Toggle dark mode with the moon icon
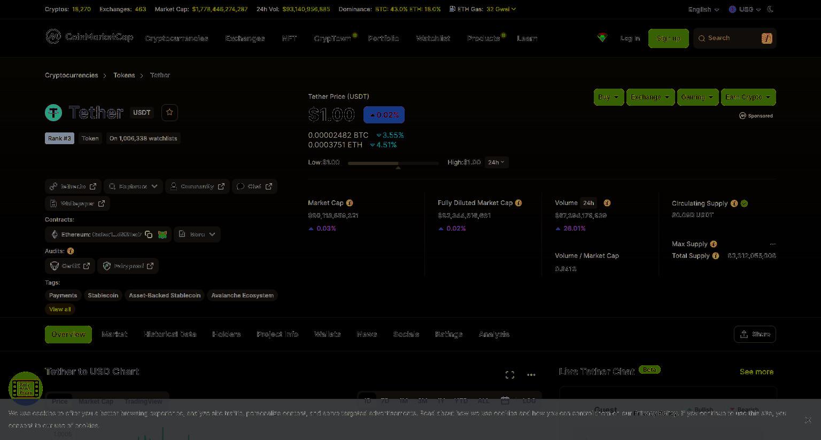 click(770, 9)
